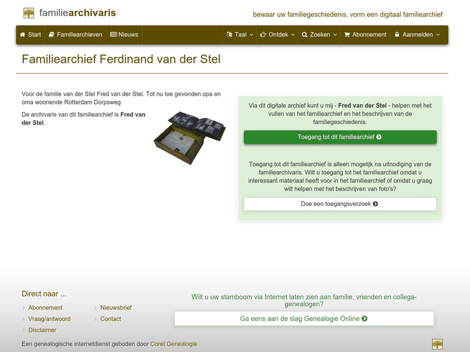Click the Doe een toegangsverzoek button
Viewport: 470px width, 352px height.
tap(340, 205)
